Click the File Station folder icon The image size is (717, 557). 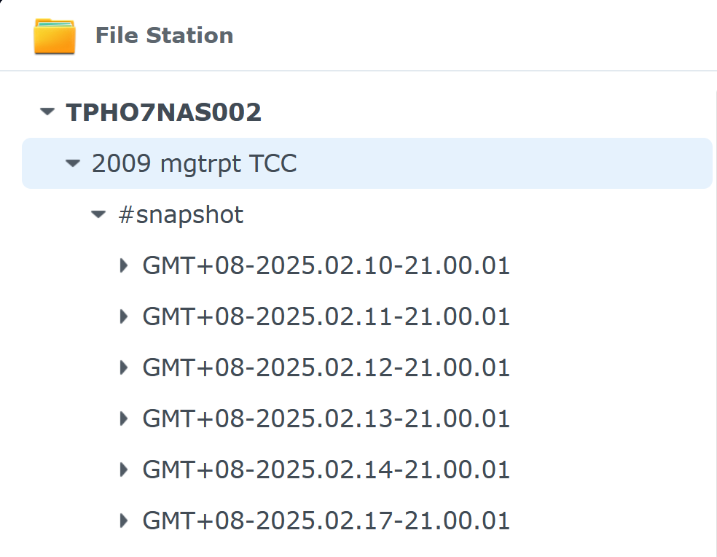[x=55, y=36]
